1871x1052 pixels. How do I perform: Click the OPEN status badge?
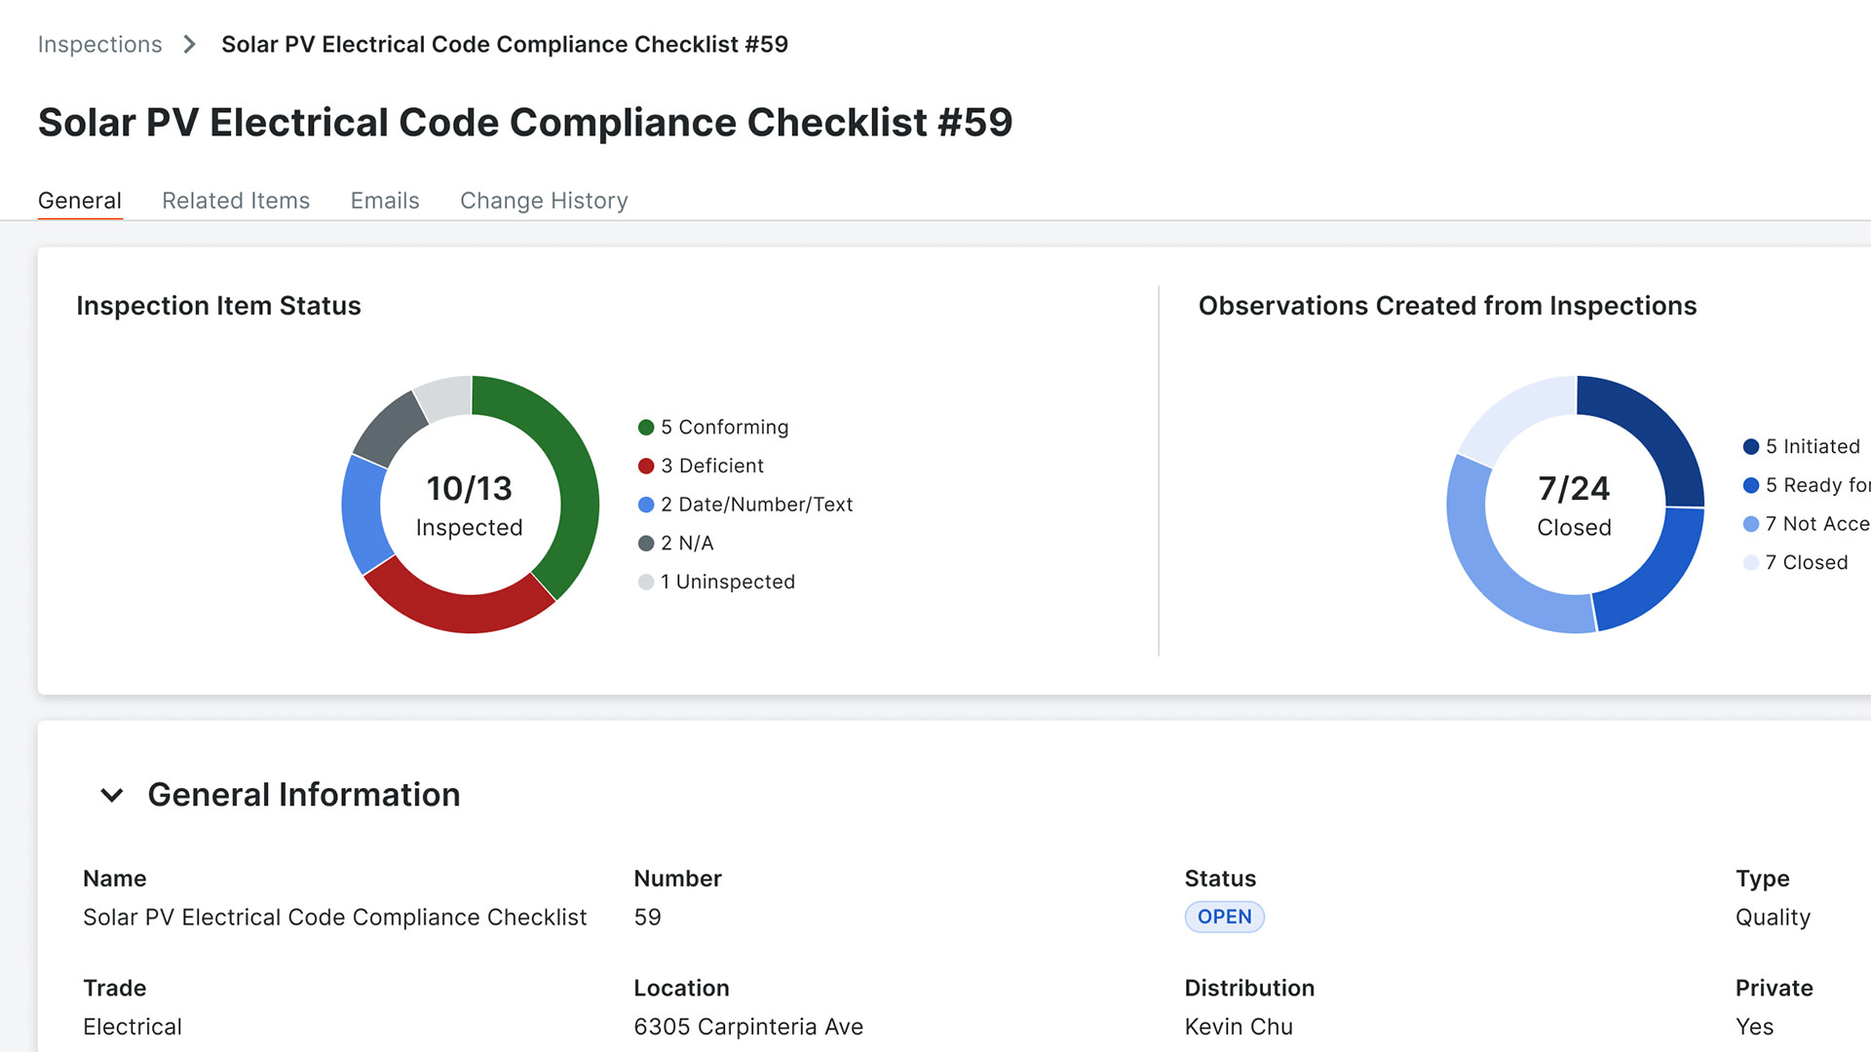1224,917
